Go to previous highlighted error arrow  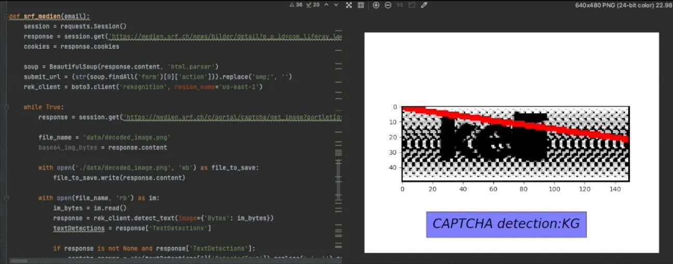[x=326, y=5]
